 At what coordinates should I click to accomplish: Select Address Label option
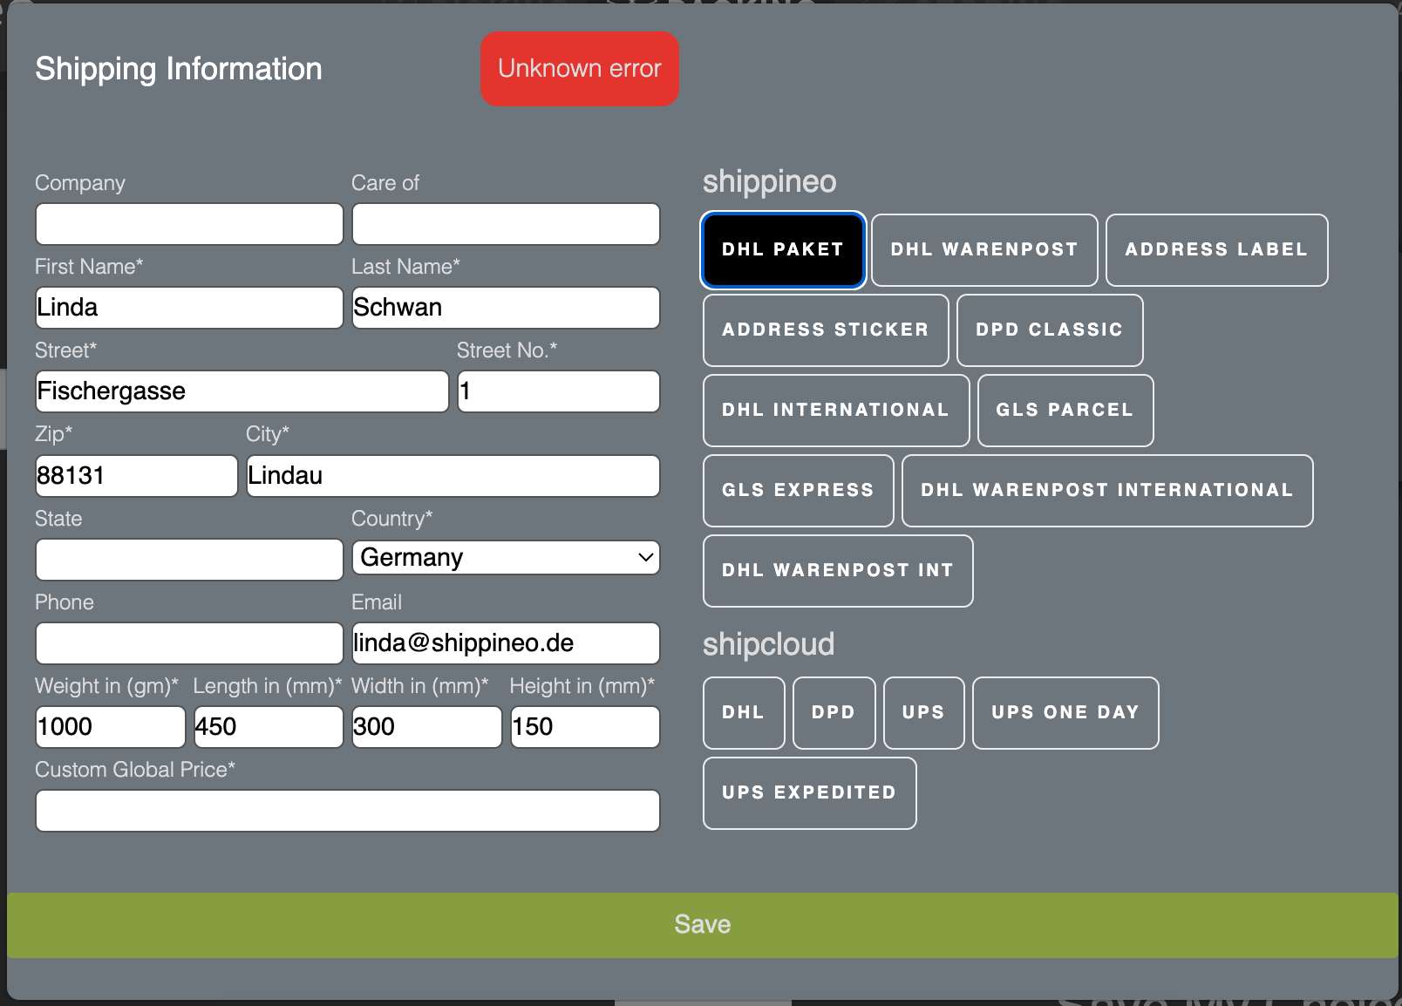pos(1216,250)
